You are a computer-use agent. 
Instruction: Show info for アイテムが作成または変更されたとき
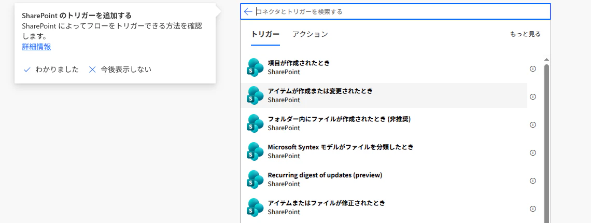pyautogui.click(x=533, y=96)
